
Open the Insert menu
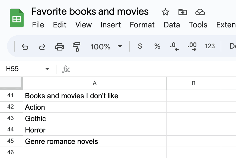point(110,25)
